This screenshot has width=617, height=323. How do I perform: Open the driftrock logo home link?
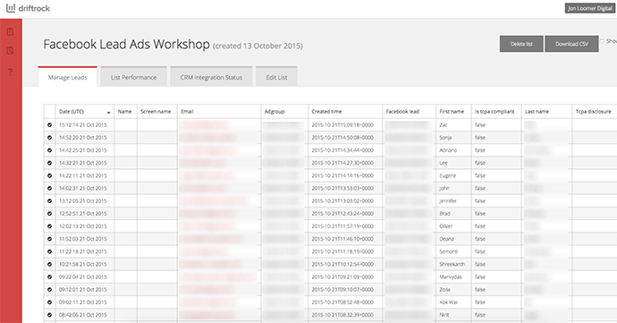click(28, 8)
